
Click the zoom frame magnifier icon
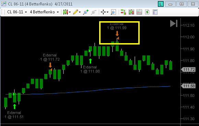[x=113, y=12]
